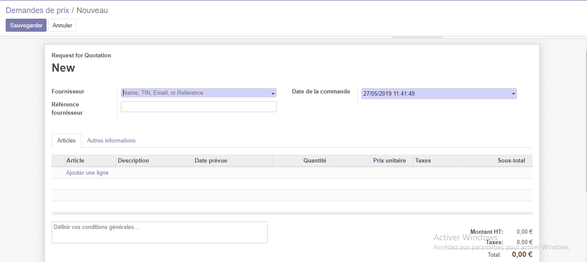Focus the Fournisseur name search field
Image resolution: width=587 pixels, height=262 pixels.
(x=196, y=93)
